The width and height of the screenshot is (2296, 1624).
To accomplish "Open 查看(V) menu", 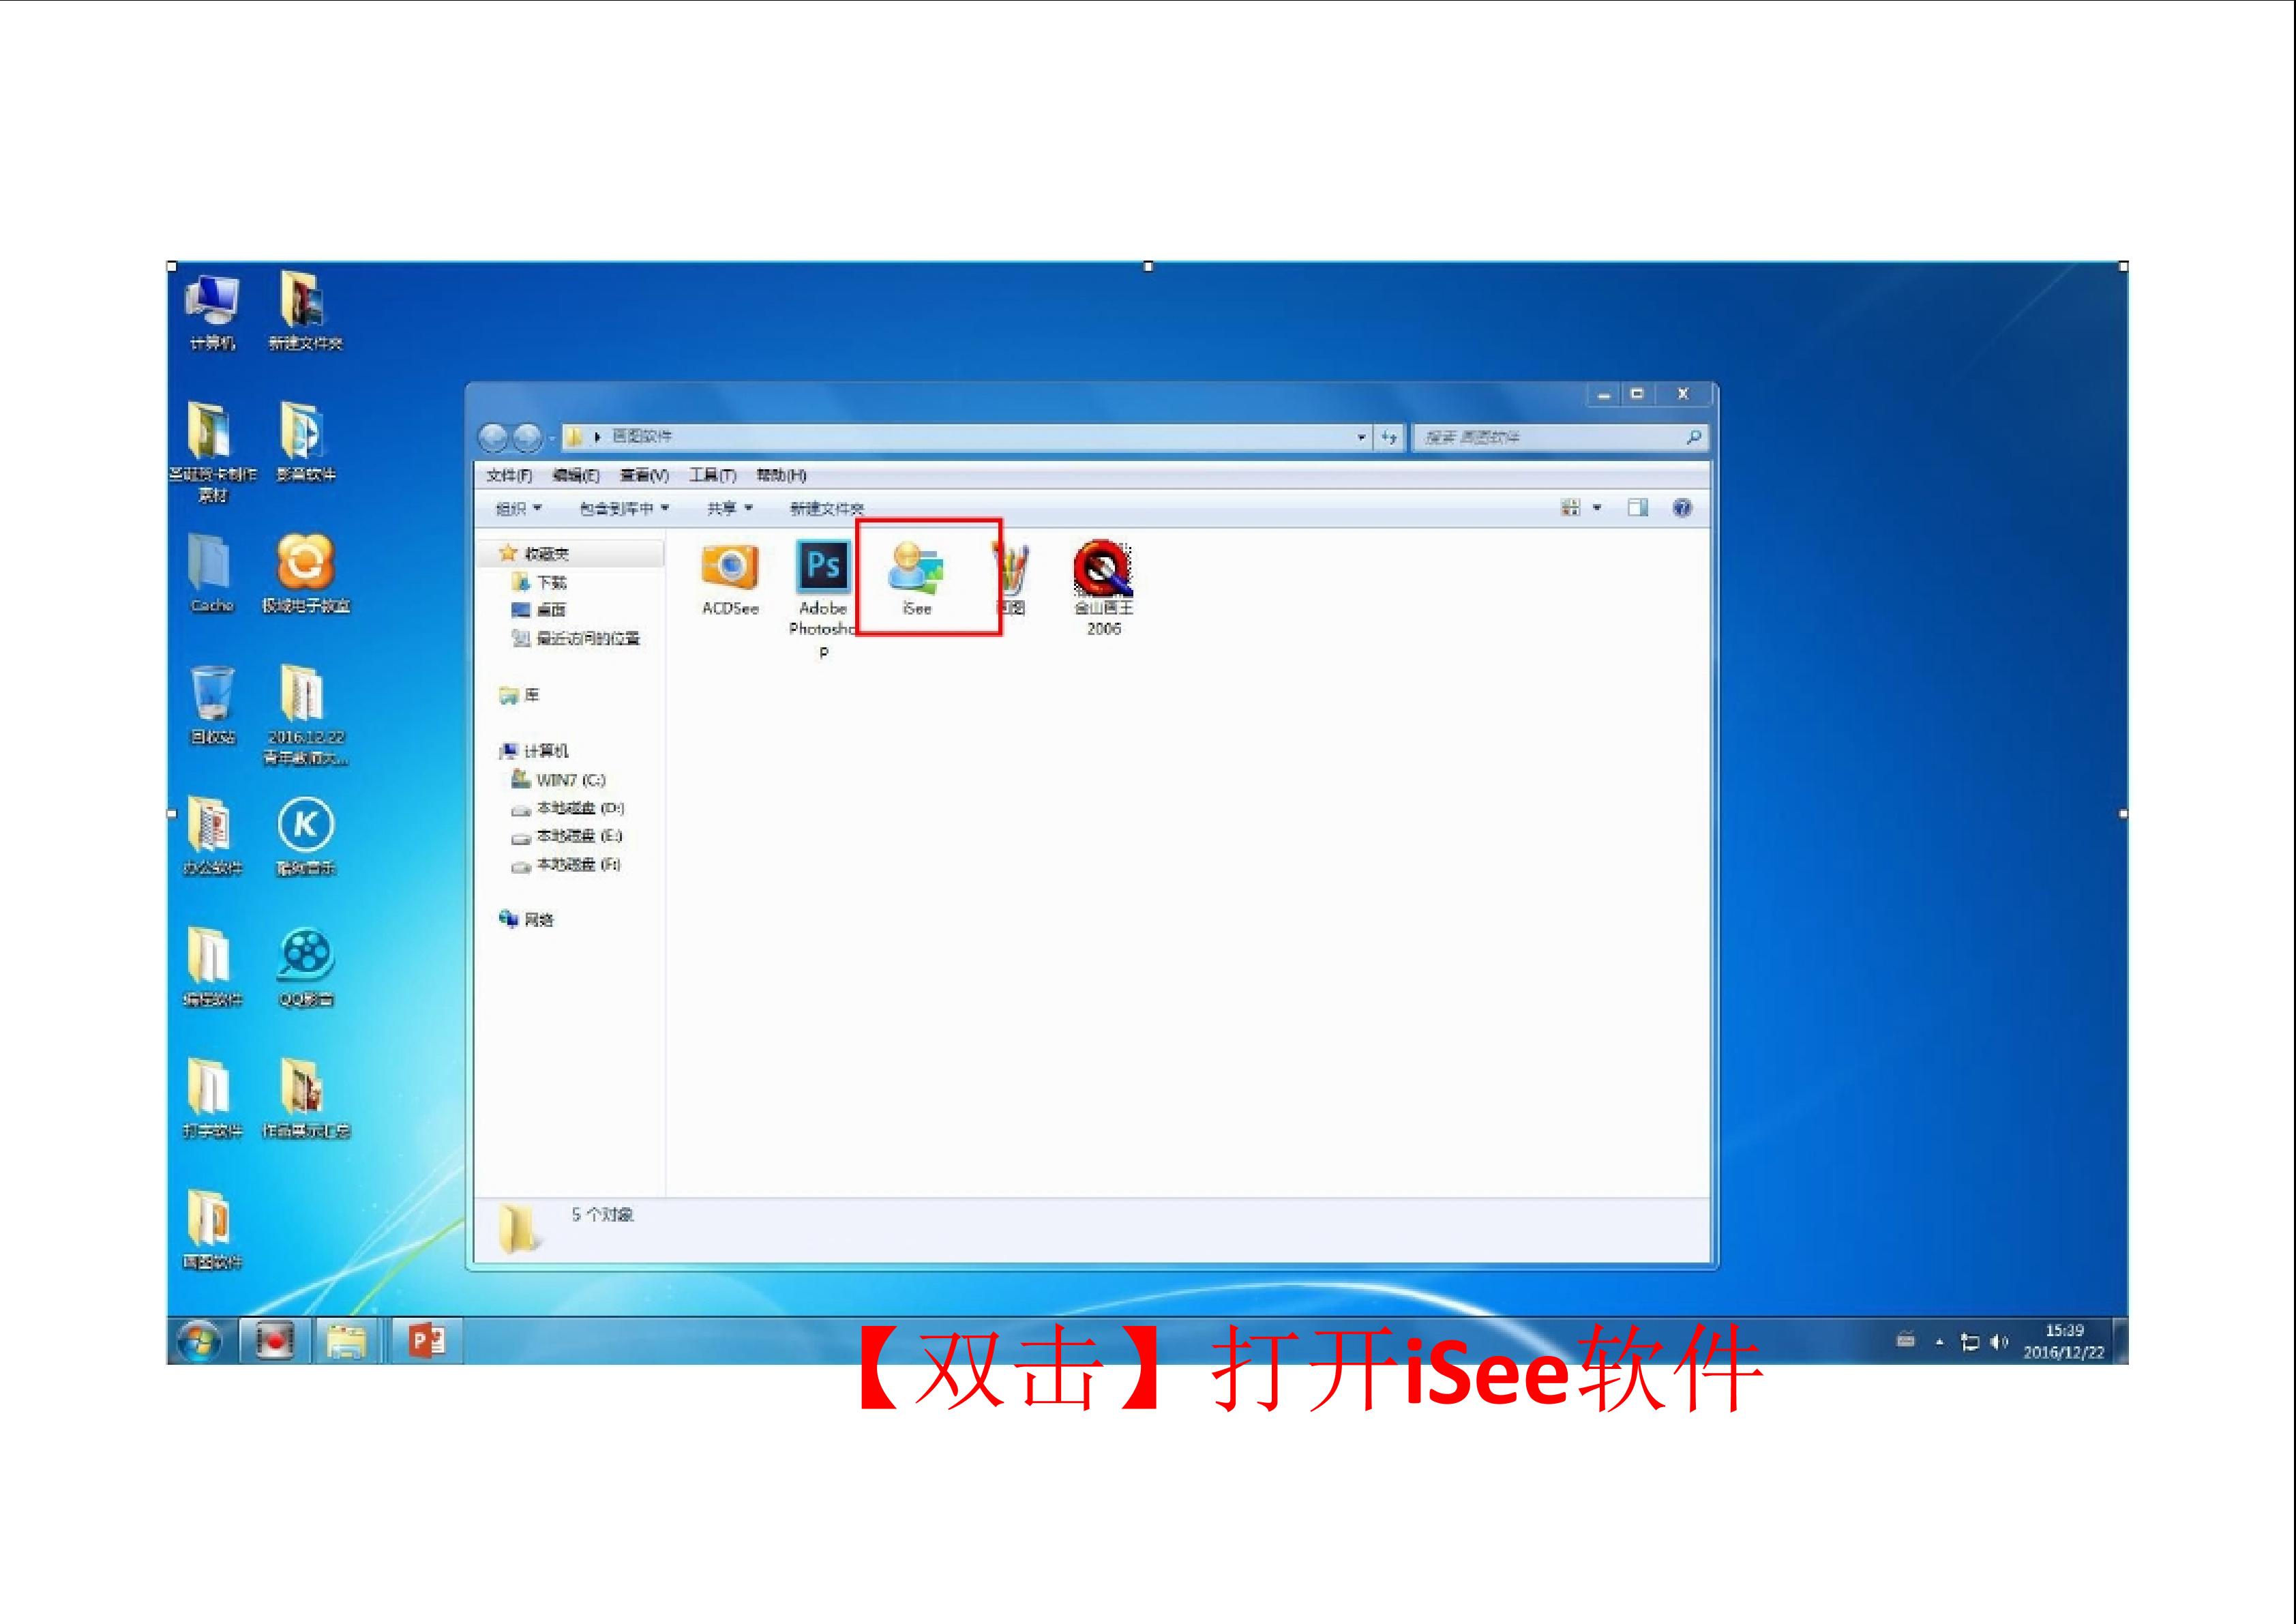I will point(644,475).
